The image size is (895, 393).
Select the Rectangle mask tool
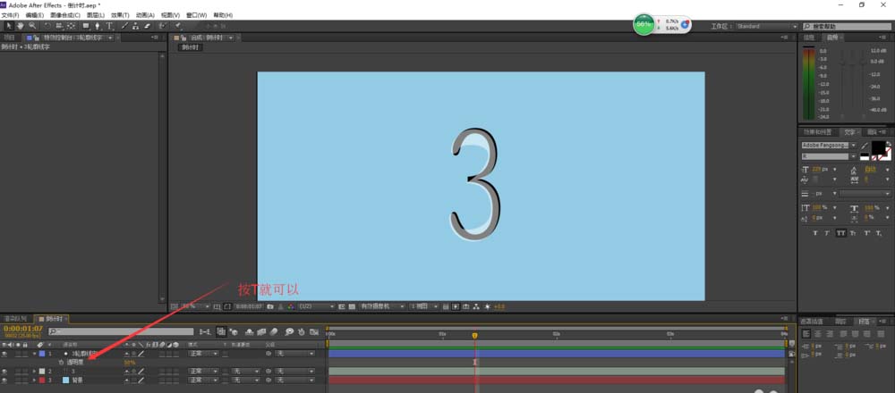(86, 26)
